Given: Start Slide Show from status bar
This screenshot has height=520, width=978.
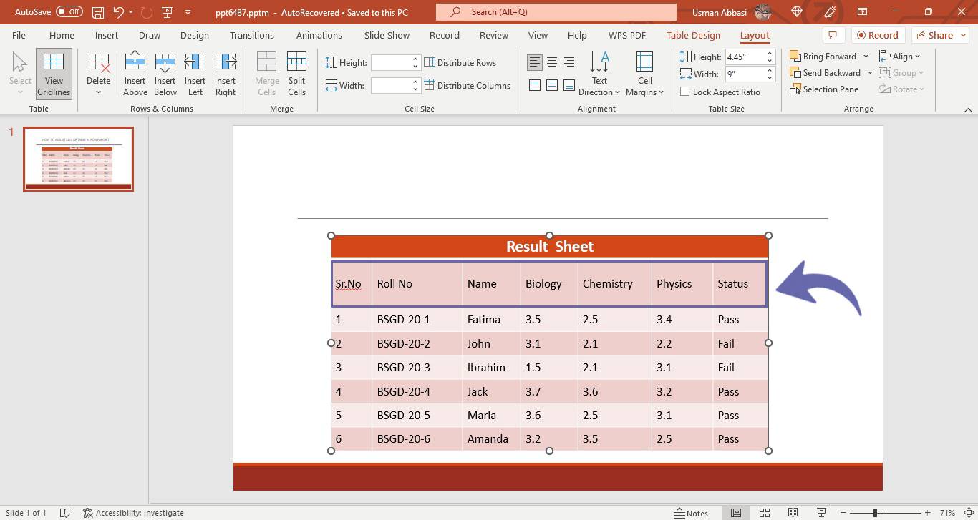Looking at the screenshot, I should click(822, 512).
